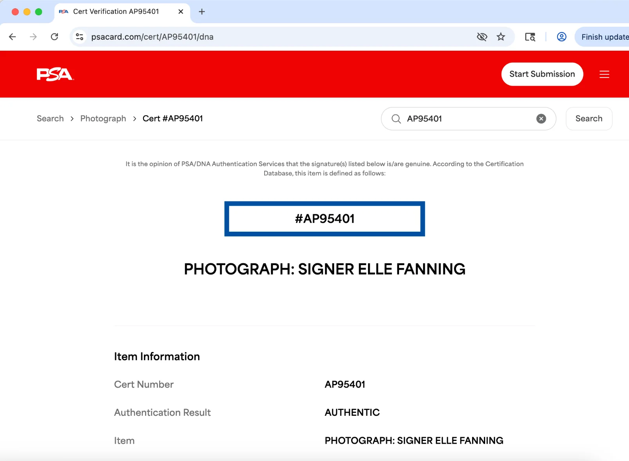Click the Authentication Result label
The height and width of the screenshot is (461, 629).
coord(162,412)
